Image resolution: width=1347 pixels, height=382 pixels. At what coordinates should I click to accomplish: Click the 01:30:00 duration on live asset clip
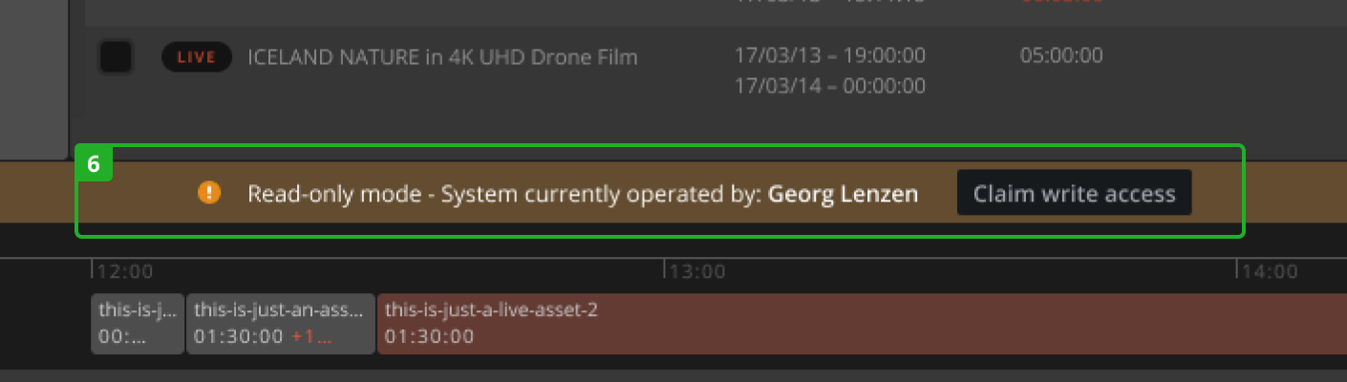point(429,337)
